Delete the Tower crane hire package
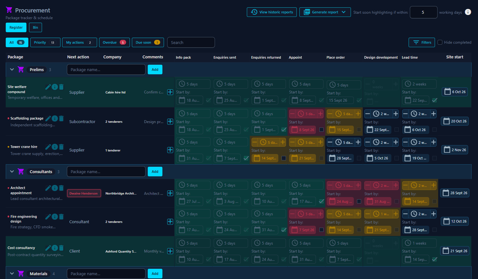This screenshot has height=279, width=478. (61, 147)
